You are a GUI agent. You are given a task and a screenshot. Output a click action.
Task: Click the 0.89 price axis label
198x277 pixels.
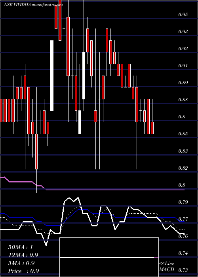point(183,82)
